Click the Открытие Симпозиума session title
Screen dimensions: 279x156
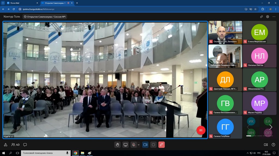45,17
